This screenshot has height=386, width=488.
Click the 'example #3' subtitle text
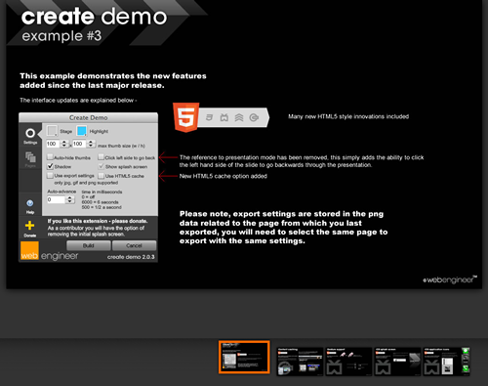[61, 36]
